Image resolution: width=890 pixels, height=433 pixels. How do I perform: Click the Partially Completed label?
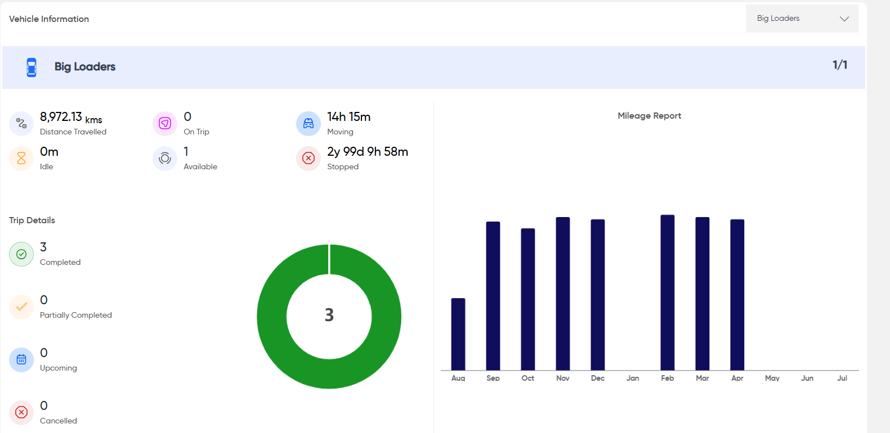(x=76, y=315)
